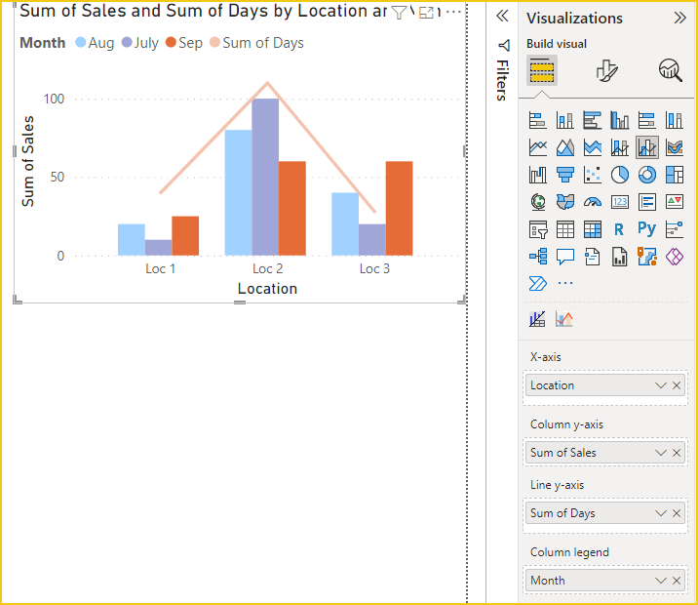Expand the Filters pane

click(502, 16)
